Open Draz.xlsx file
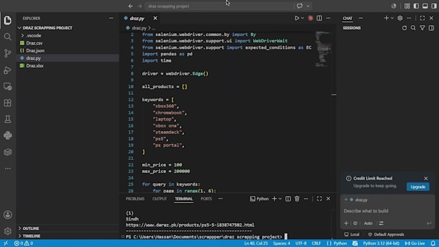 point(35,66)
